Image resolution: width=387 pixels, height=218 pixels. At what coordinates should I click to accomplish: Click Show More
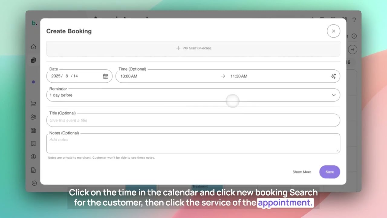point(302,172)
